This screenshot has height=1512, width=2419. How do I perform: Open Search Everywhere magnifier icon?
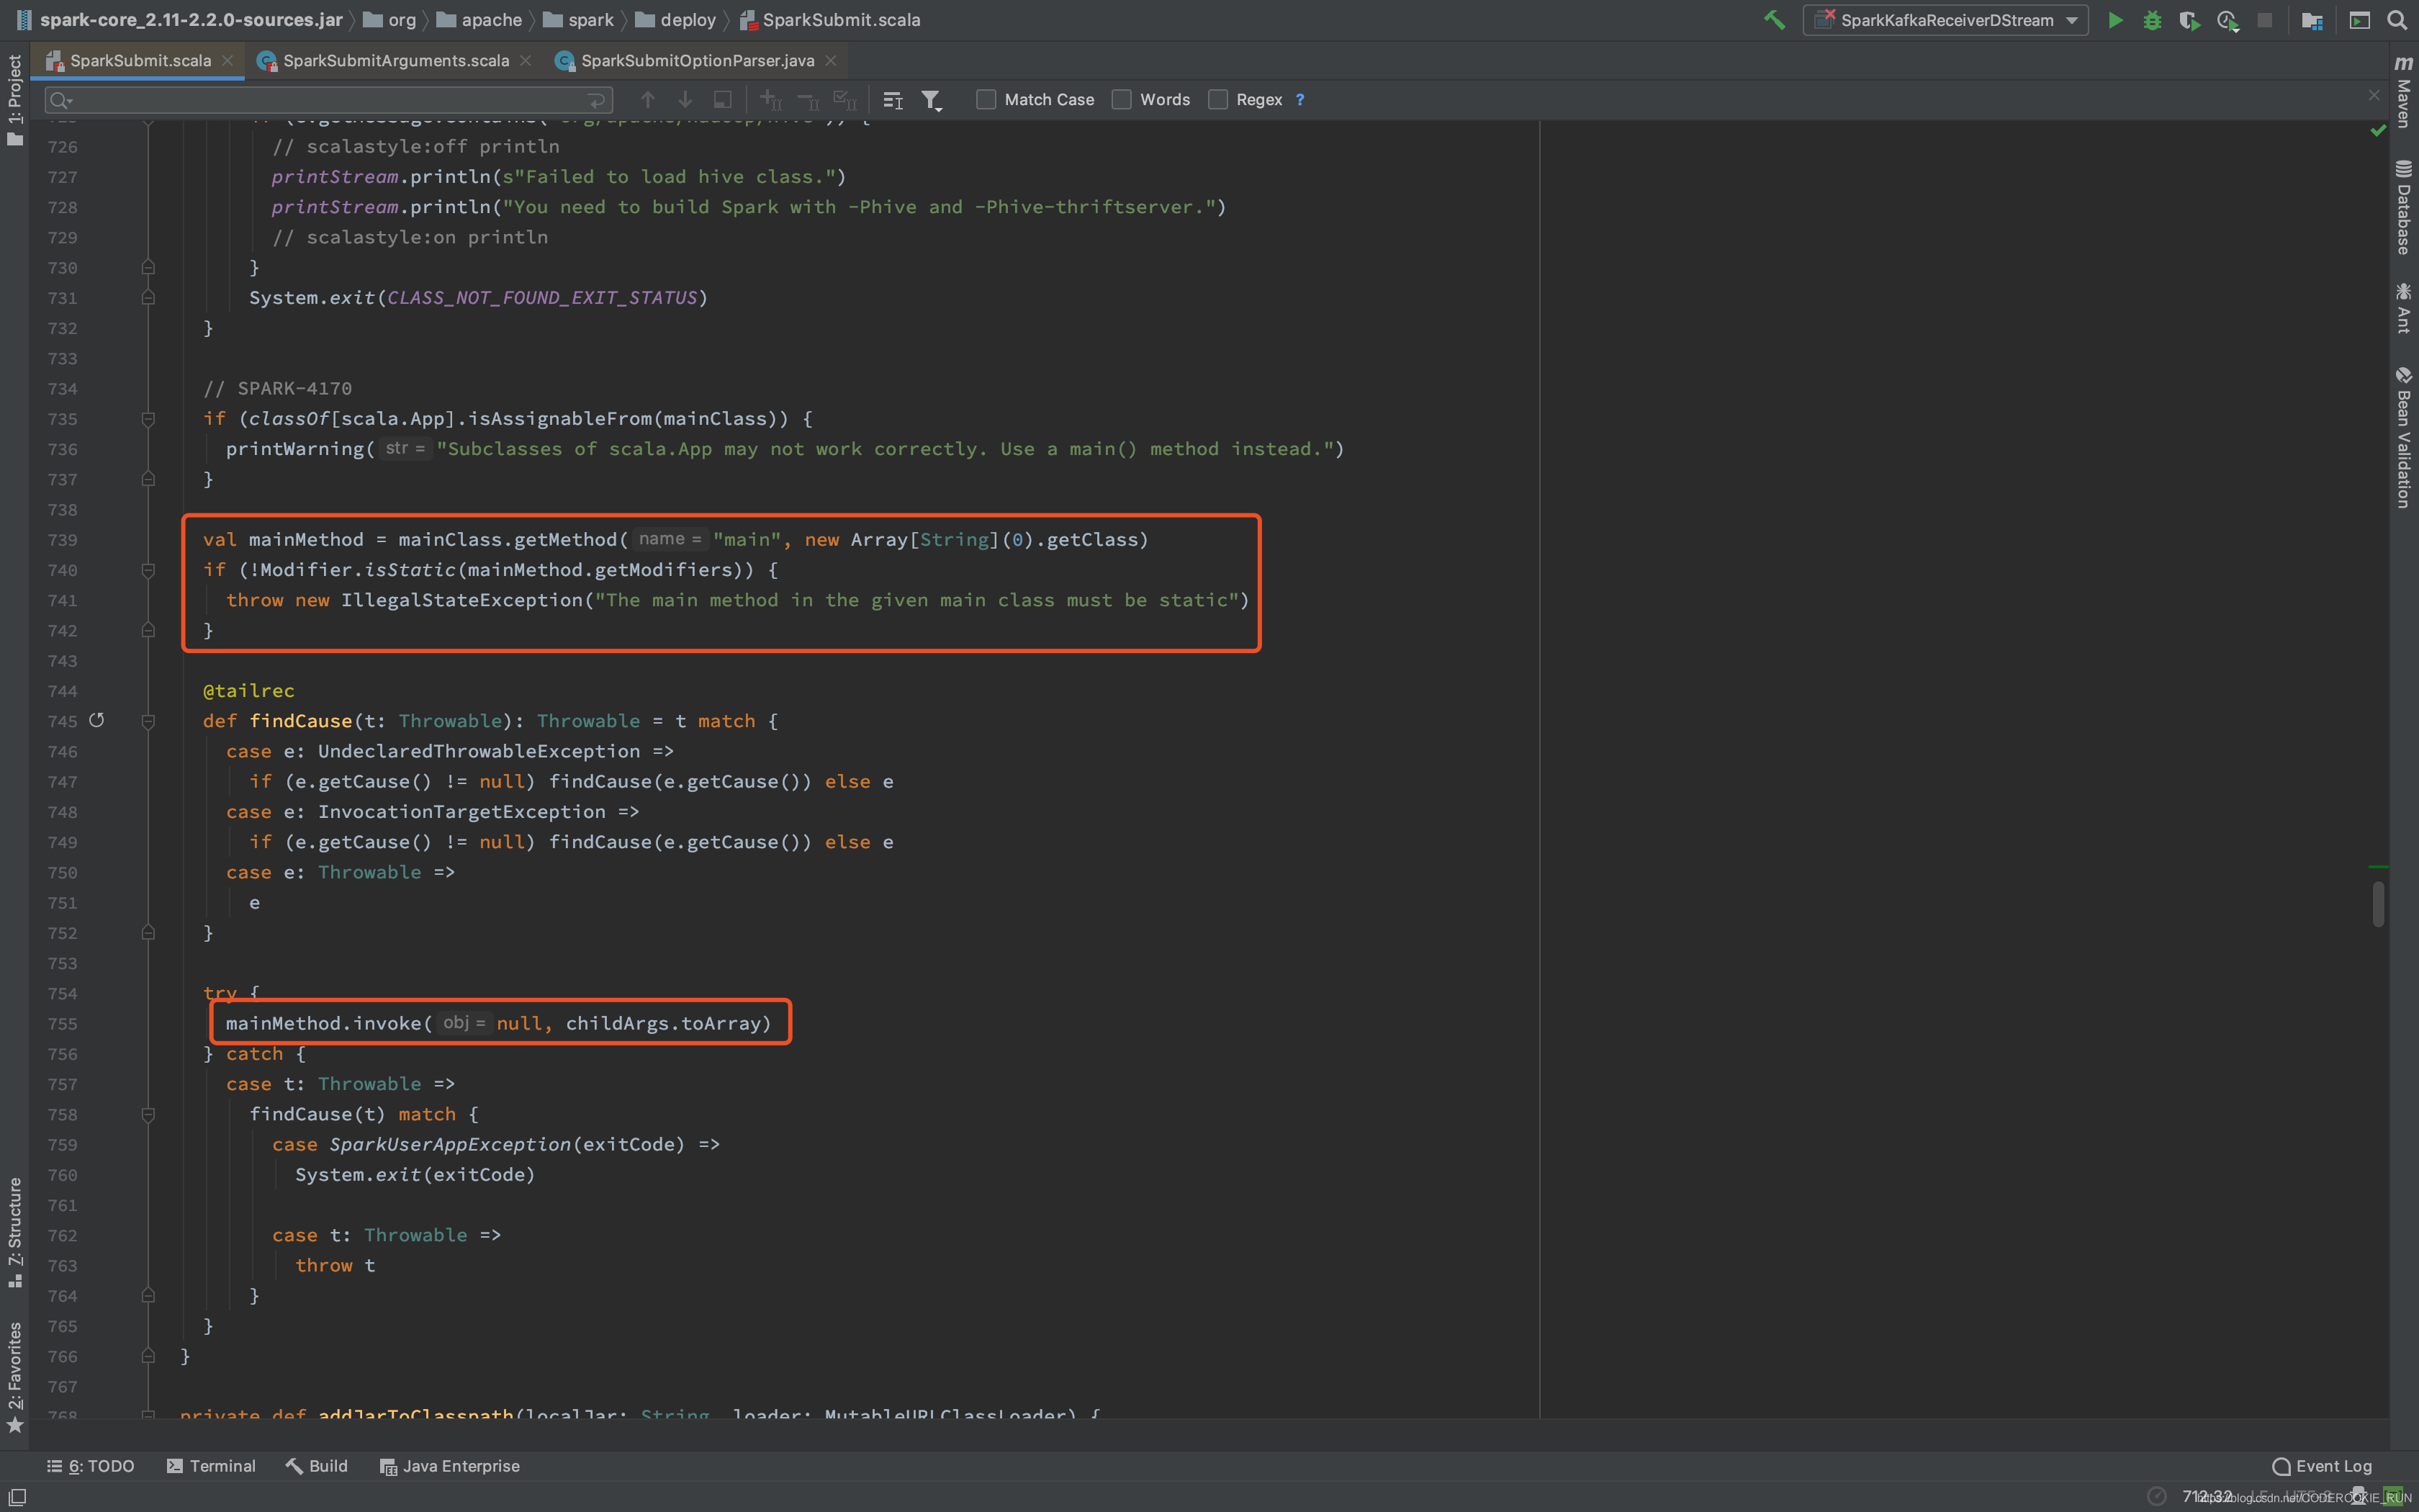pos(2397,20)
